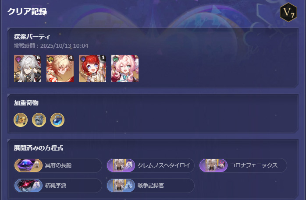Click the purple element icon on white-haired portrait

18,59
